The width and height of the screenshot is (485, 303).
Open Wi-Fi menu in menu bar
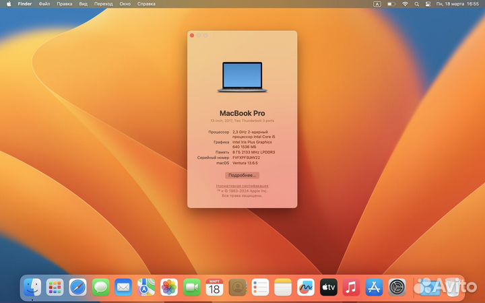tap(405, 4)
